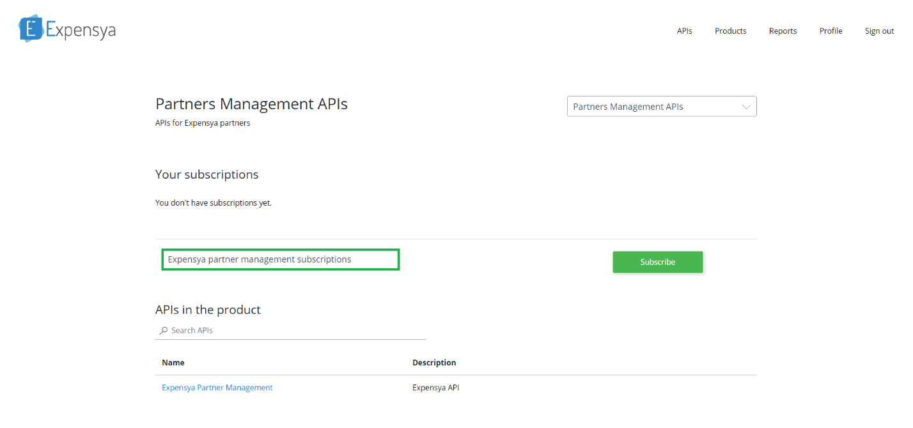Expand the Partners Management APIs dropdown
The image size is (913, 428).
click(x=662, y=107)
